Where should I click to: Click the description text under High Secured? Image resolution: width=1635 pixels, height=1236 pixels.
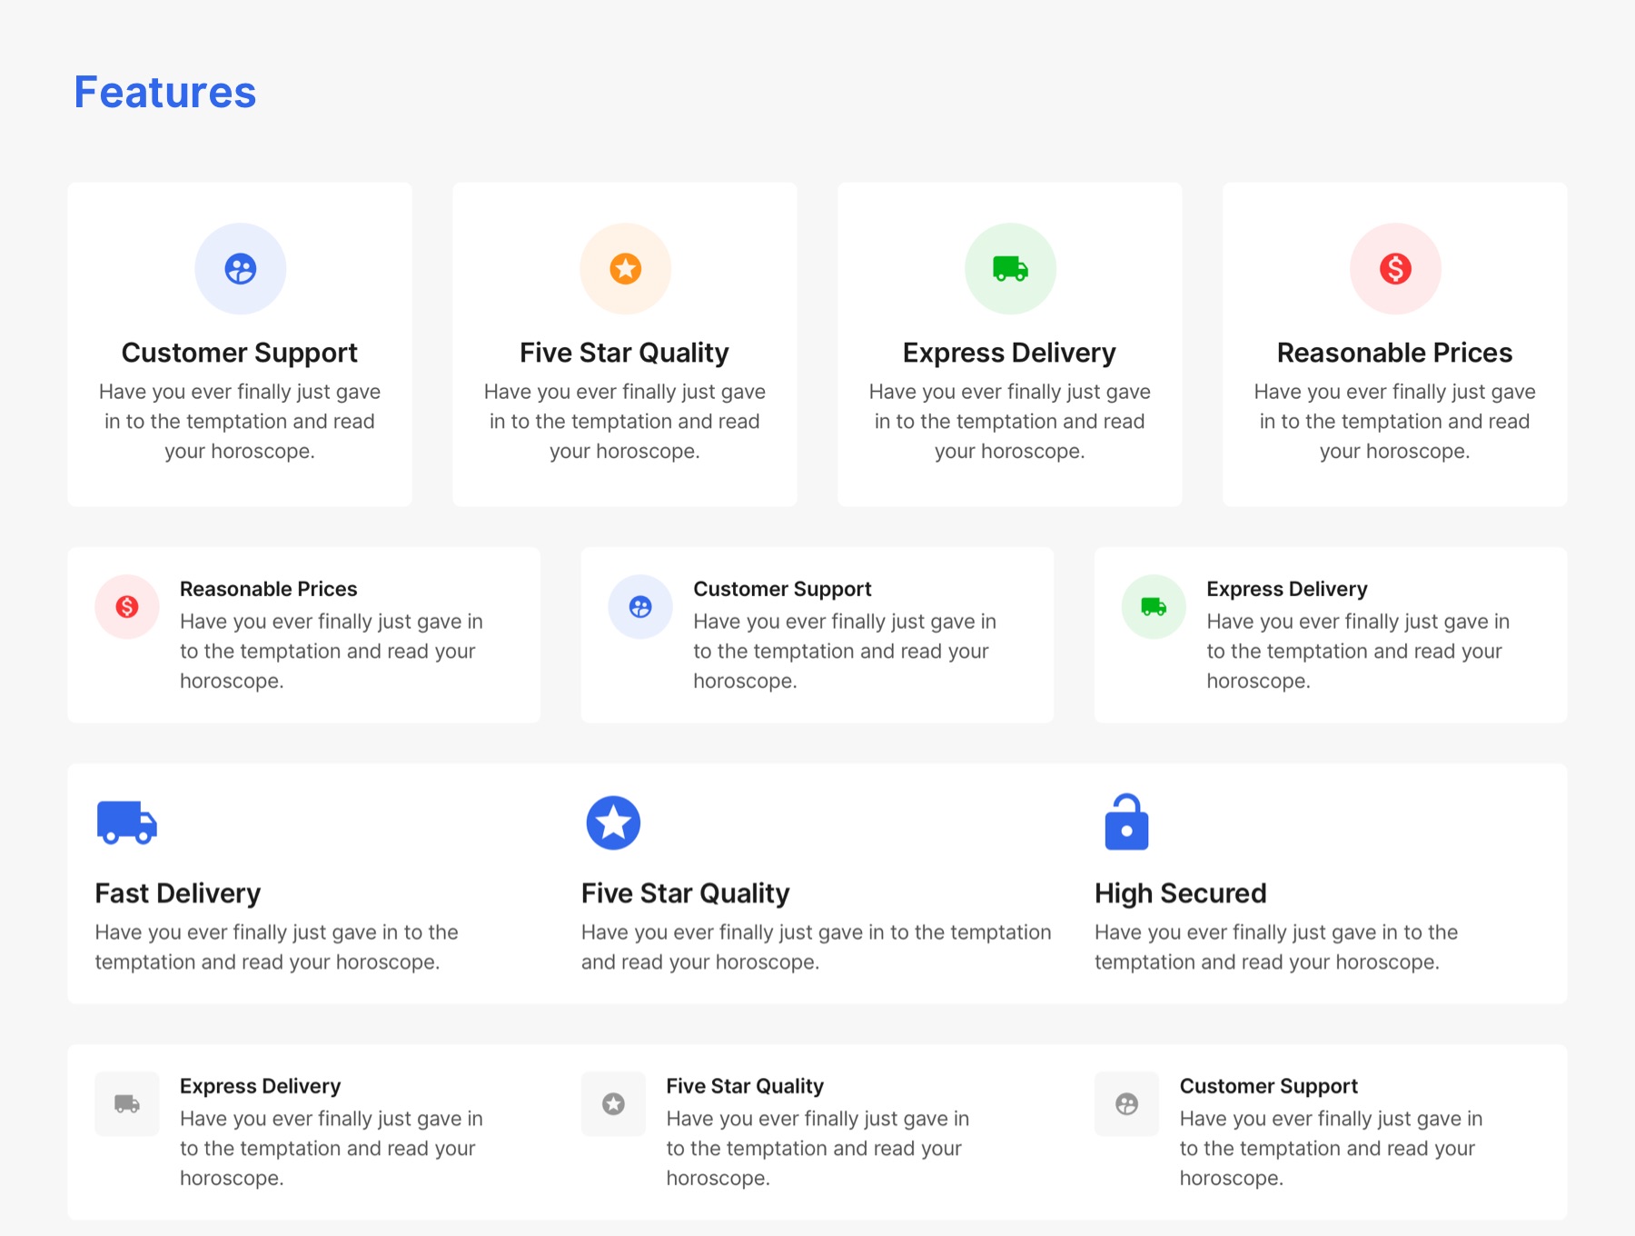(1275, 947)
